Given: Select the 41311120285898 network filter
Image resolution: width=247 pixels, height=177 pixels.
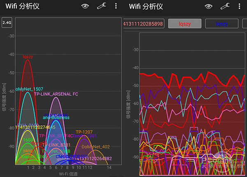Looking at the screenshot, I should tap(144, 24).
